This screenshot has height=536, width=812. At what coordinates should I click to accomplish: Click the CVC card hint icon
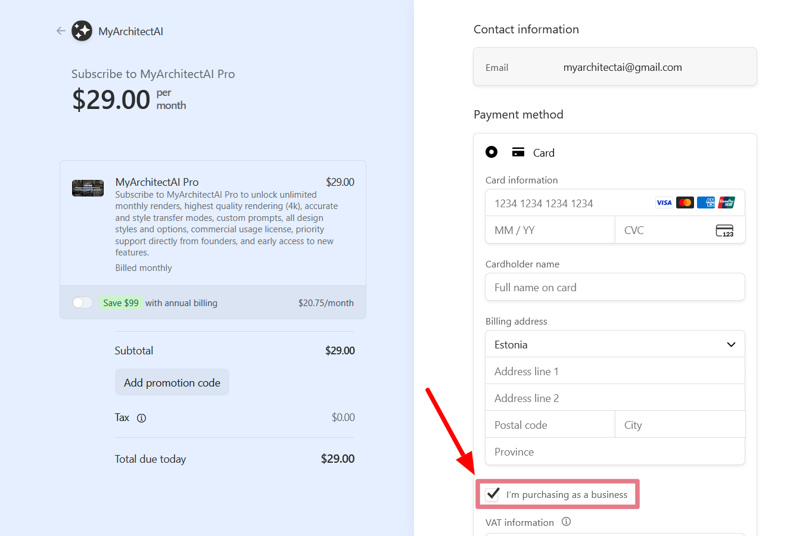(x=724, y=230)
